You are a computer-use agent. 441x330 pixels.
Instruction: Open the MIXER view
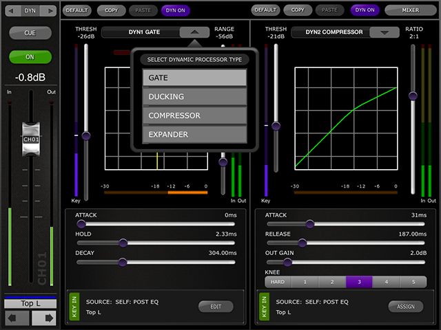coord(411,10)
